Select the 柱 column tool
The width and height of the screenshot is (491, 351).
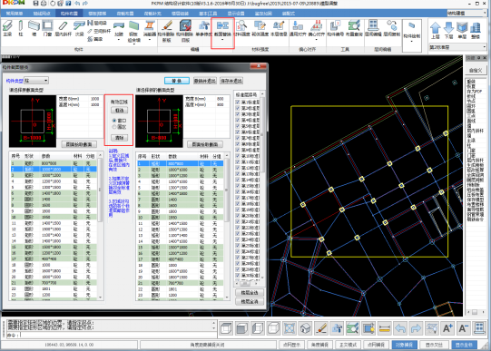pyautogui.click(x=21, y=28)
